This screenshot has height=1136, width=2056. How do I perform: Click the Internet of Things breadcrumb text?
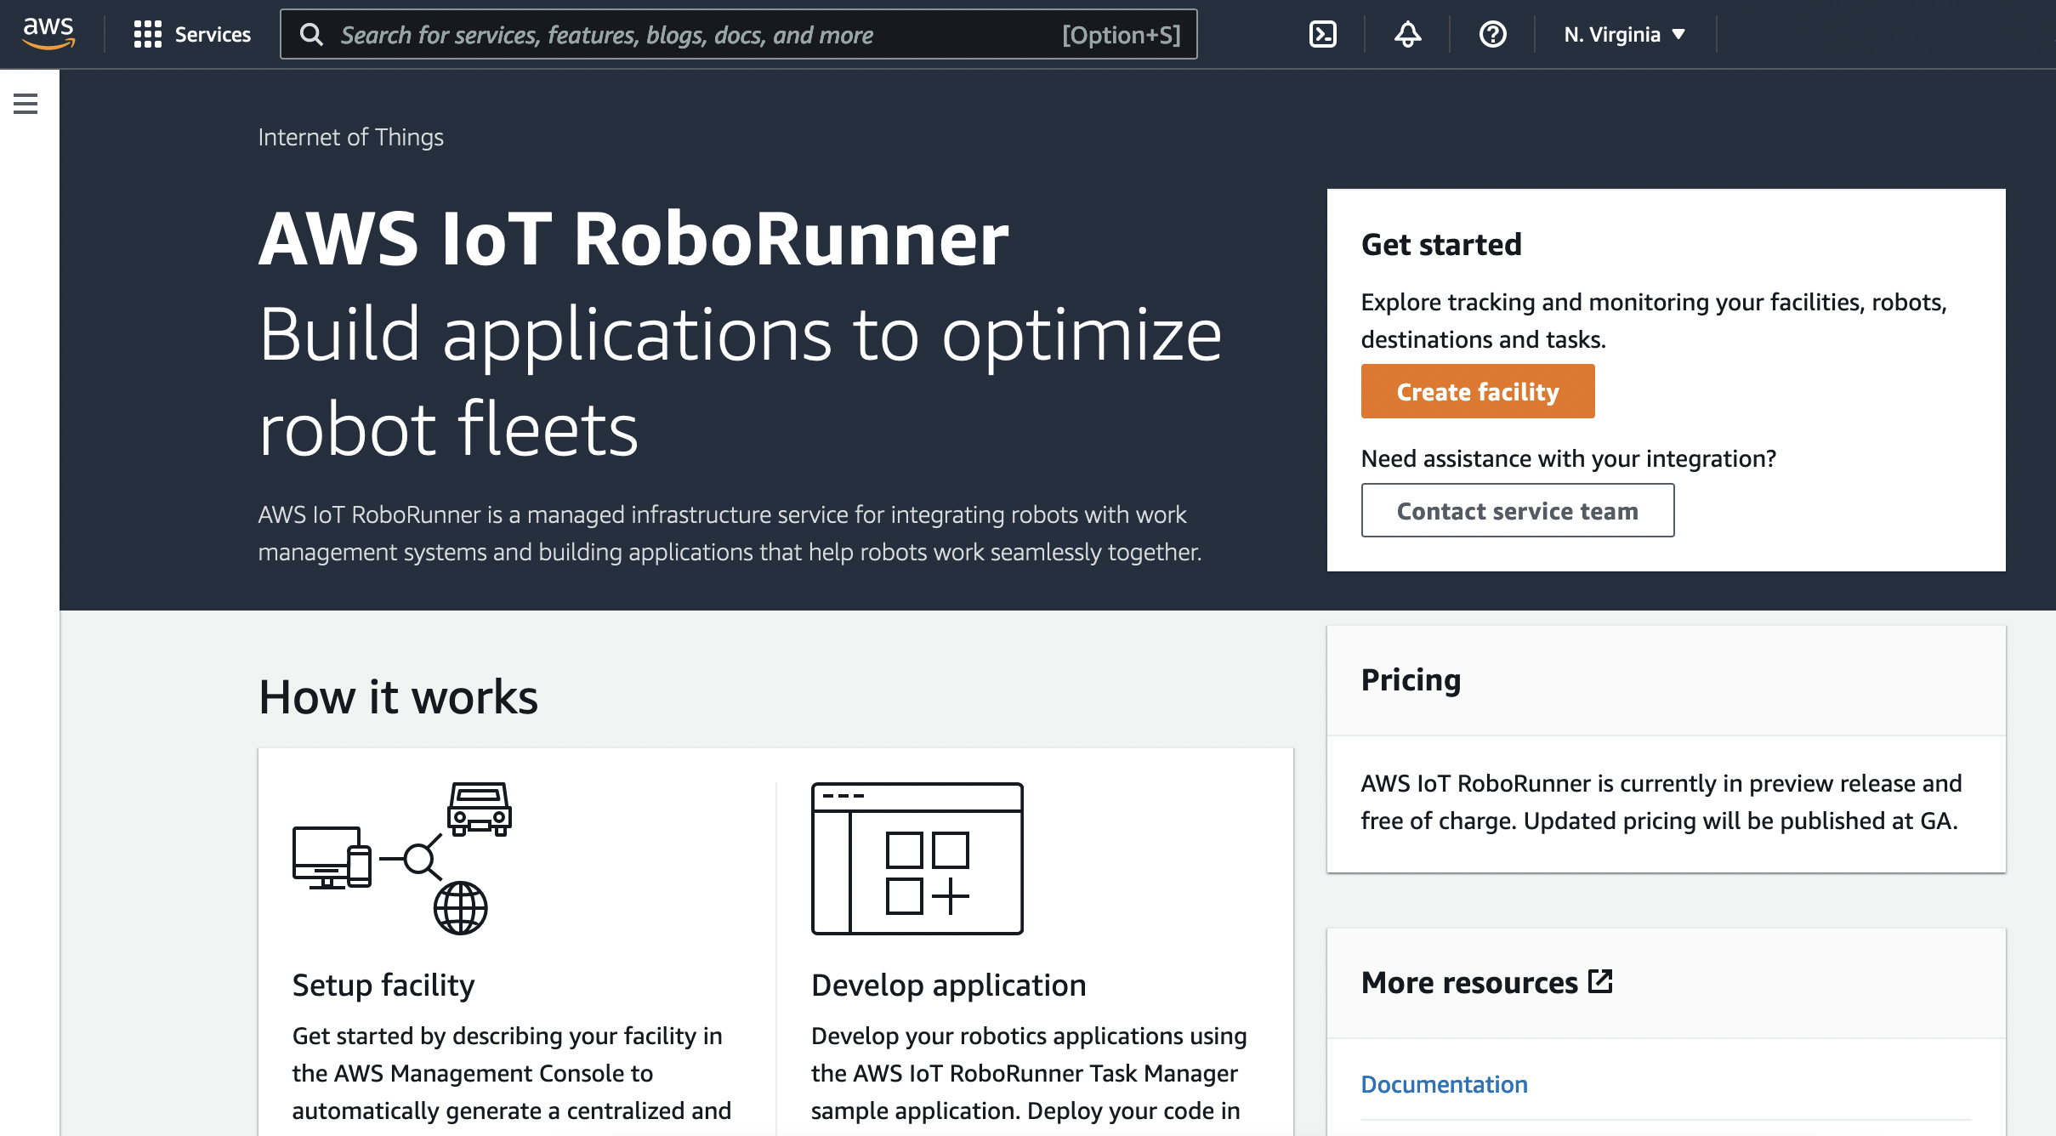click(350, 137)
